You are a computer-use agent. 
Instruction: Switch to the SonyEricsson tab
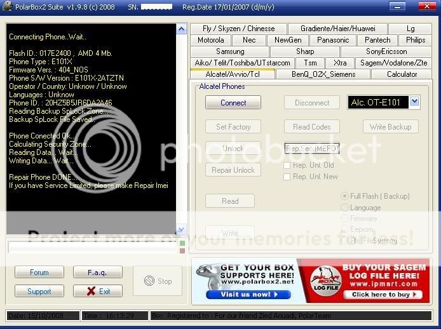[386, 51]
